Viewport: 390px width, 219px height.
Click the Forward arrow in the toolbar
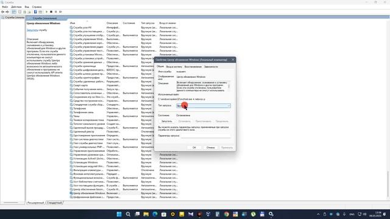click(x=7, y=12)
